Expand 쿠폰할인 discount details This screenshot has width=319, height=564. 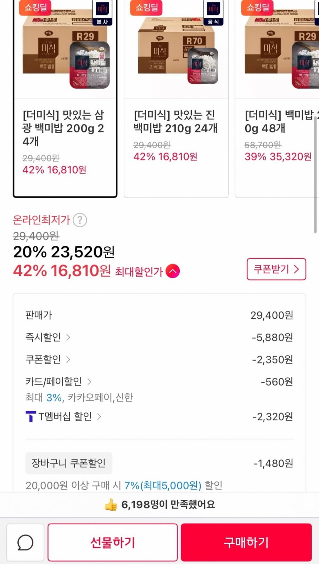[x=48, y=359]
